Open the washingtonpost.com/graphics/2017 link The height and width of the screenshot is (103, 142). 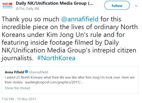[54, 82]
